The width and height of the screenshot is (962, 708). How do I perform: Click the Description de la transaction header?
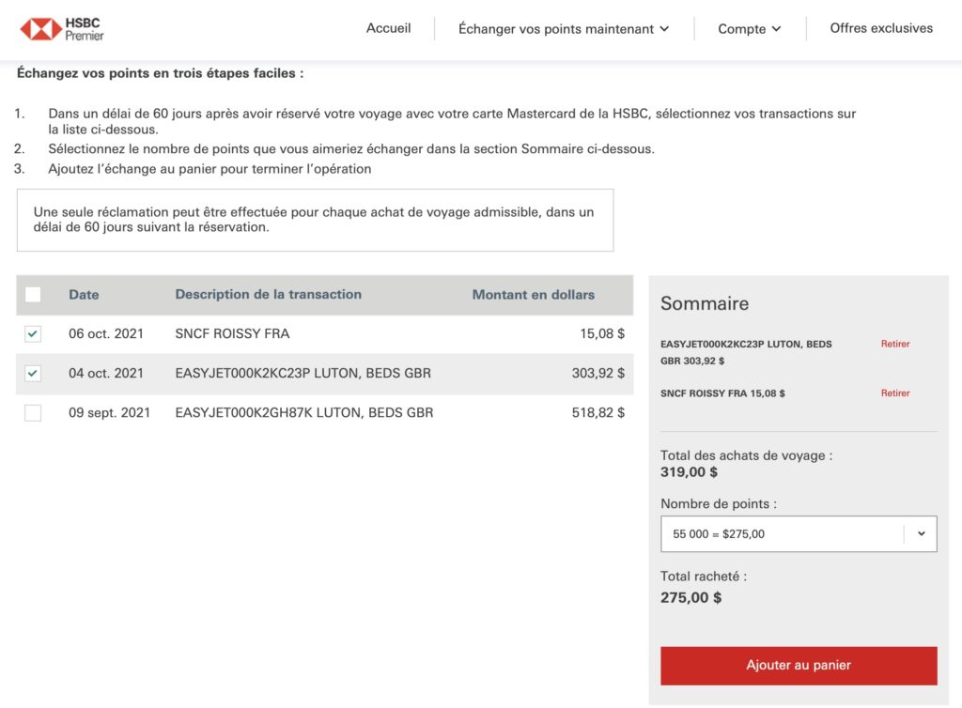pyautogui.click(x=268, y=295)
